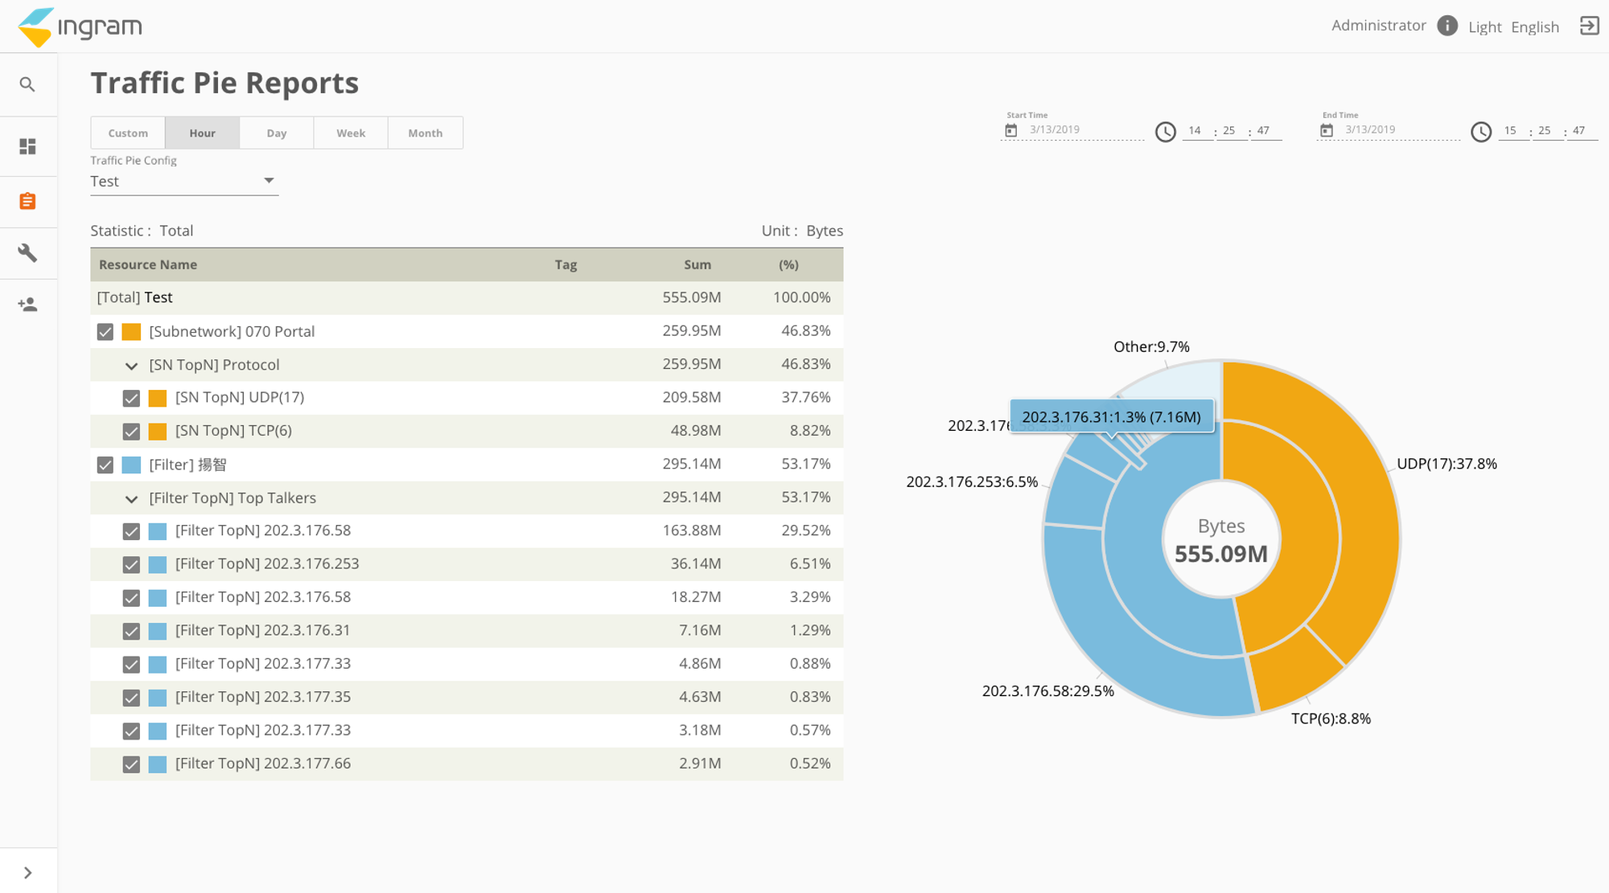1609x893 pixels.
Task: Click the English language link
Action: (x=1534, y=27)
